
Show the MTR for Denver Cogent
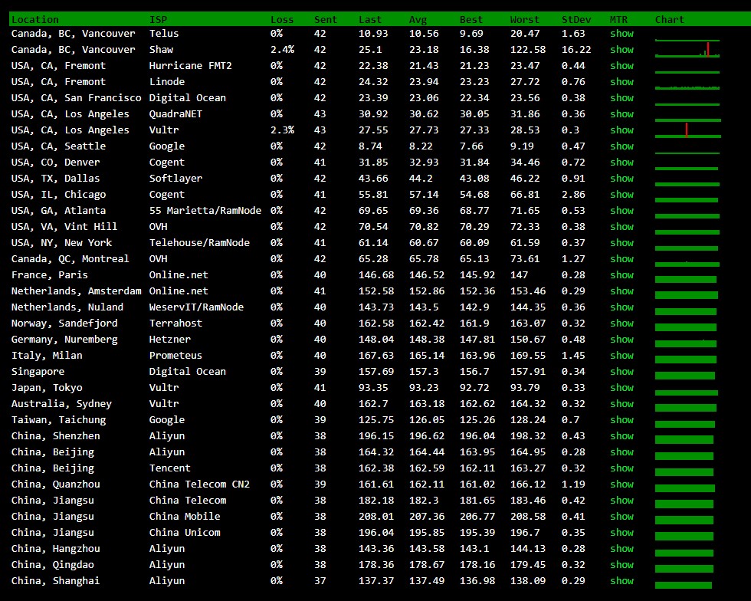[621, 163]
